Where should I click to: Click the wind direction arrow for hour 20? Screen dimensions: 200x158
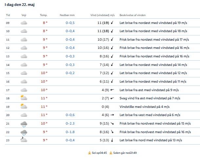(112, 115)
